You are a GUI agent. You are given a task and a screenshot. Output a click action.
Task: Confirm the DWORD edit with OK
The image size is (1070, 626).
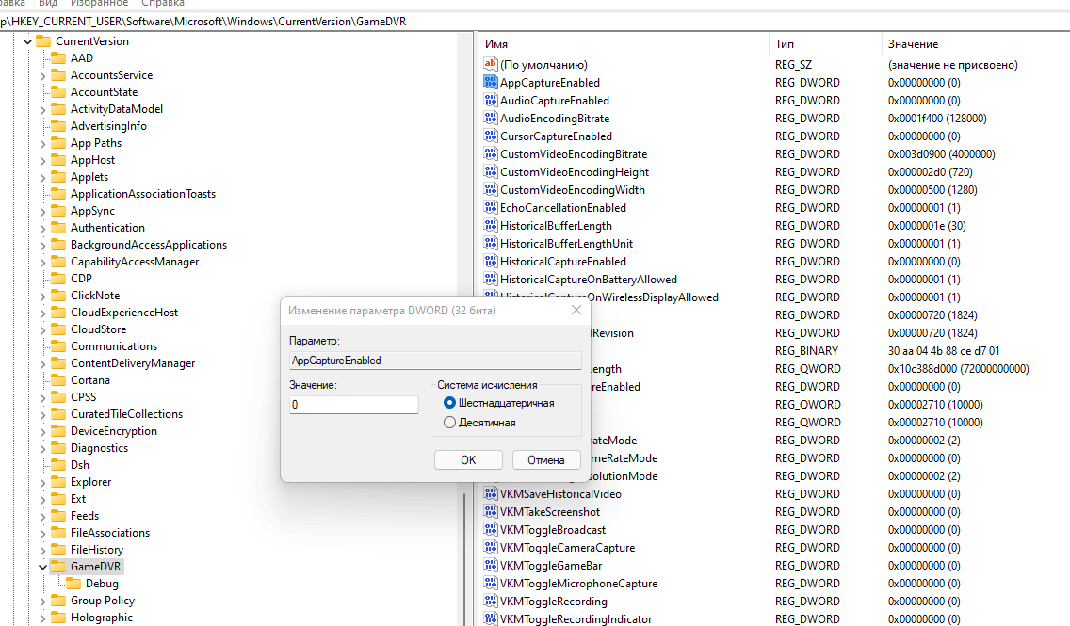click(468, 459)
